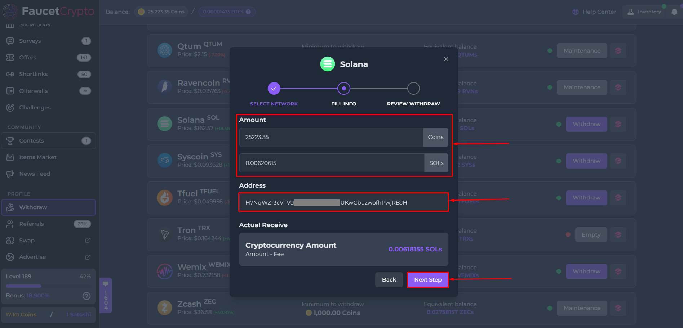Image resolution: width=683 pixels, height=328 pixels.
Task: Open News Feed in sidebar
Action: (48, 174)
